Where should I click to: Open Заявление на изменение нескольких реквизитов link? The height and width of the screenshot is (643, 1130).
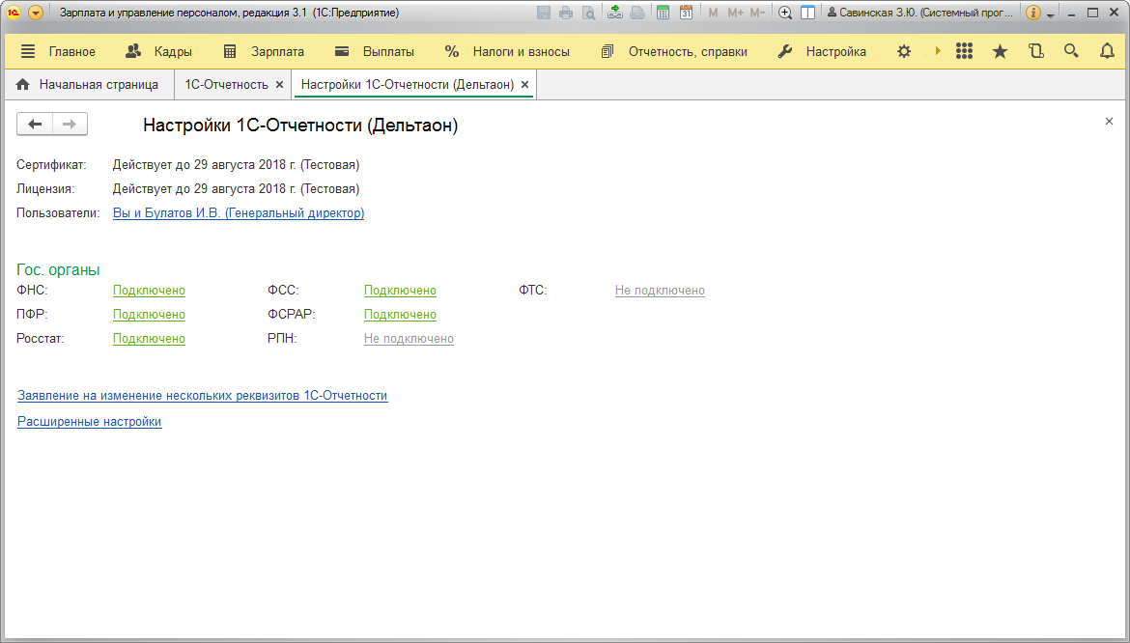(x=203, y=395)
